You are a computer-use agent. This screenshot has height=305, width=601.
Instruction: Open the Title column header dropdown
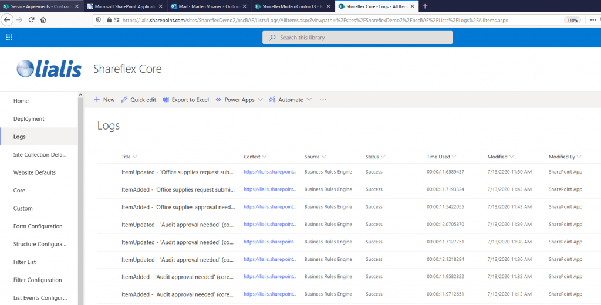pos(129,157)
